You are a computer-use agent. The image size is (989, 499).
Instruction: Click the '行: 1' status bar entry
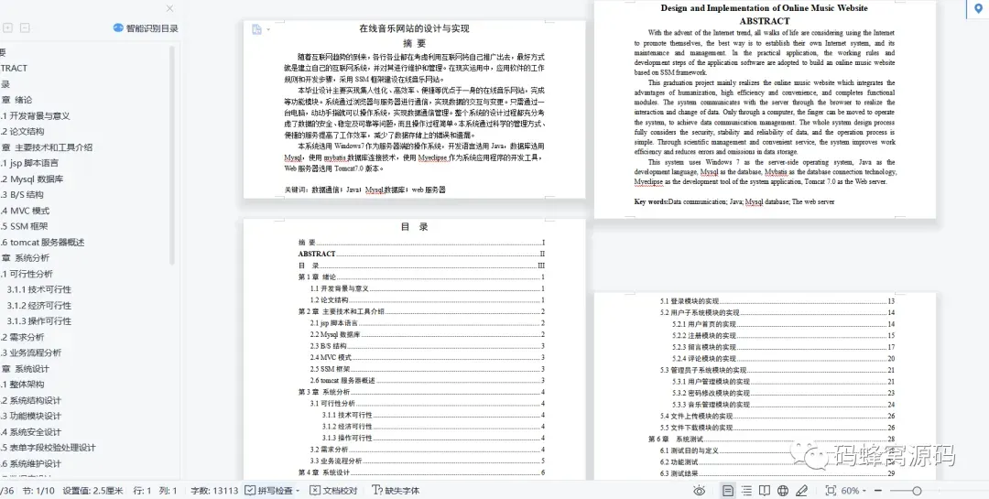(142, 490)
